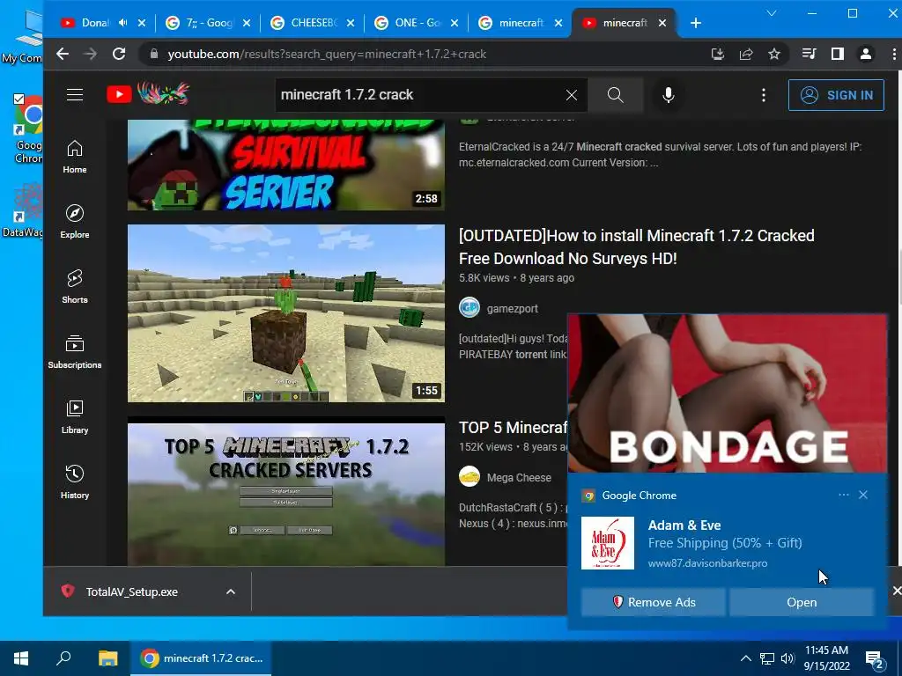Open Library in YouTube sidebar

tap(75, 416)
